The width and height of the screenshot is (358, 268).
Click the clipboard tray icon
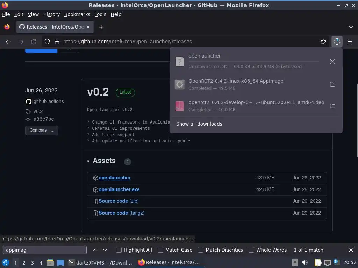[x=318, y=262]
